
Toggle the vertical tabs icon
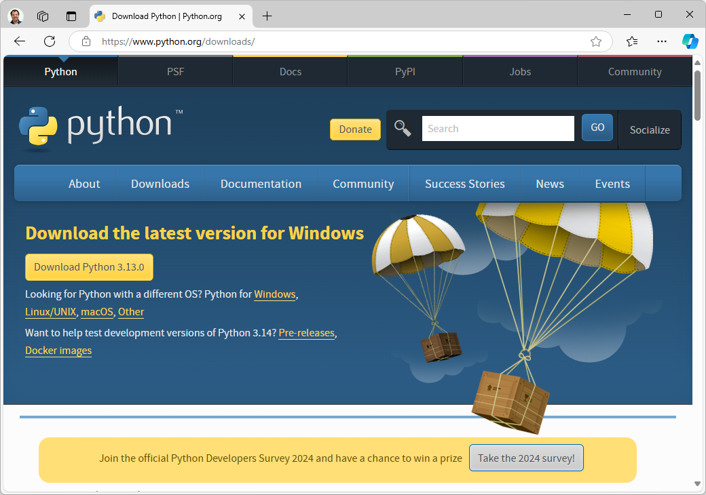[x=71, y=16]
